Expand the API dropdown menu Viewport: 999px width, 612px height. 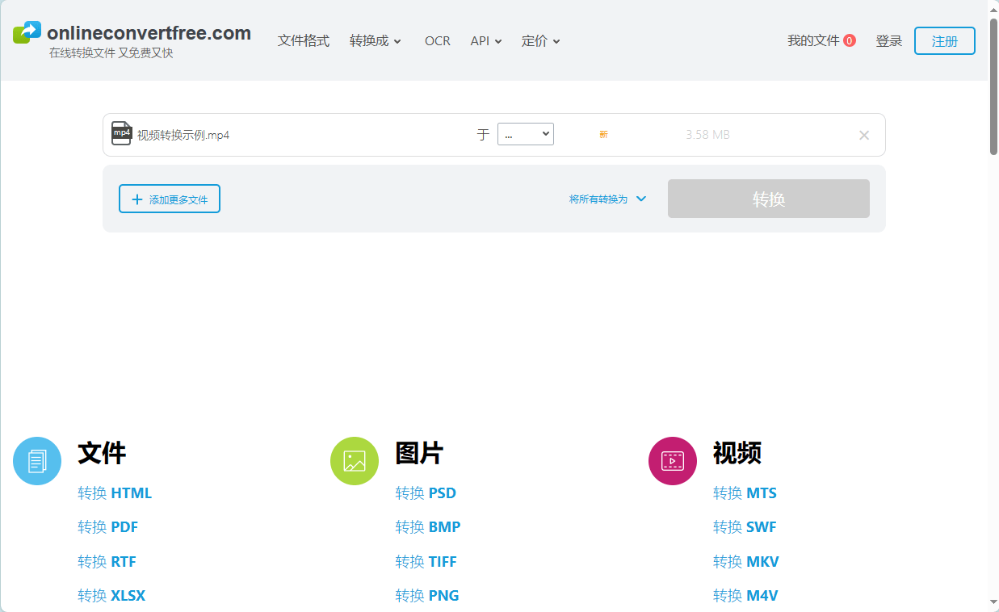pos(485,40)
